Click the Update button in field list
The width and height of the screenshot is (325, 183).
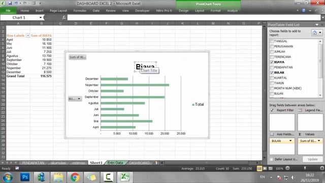pyautogui.click(x=313, y=159)
